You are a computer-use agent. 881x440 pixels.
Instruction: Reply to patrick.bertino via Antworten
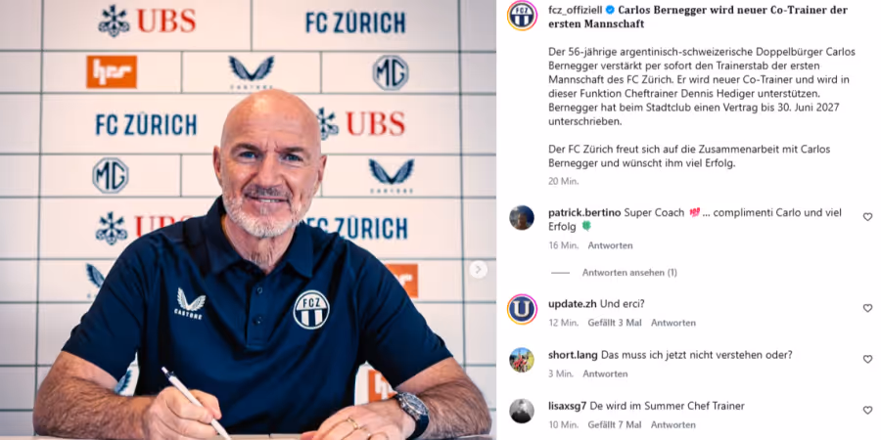pos(610,245)
